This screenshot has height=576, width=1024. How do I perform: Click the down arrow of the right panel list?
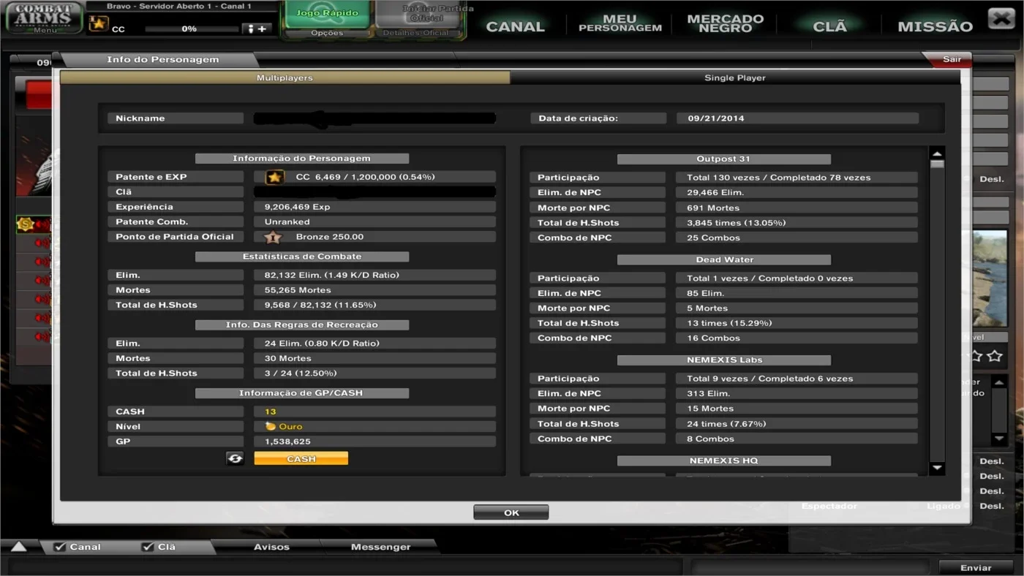tap(998, 439)
